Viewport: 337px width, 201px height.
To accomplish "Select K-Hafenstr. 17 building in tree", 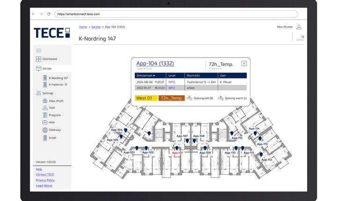I will [x=58, y=85].
